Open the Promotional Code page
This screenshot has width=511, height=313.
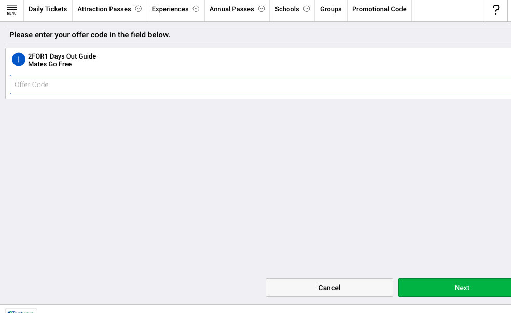click(379, 9)
